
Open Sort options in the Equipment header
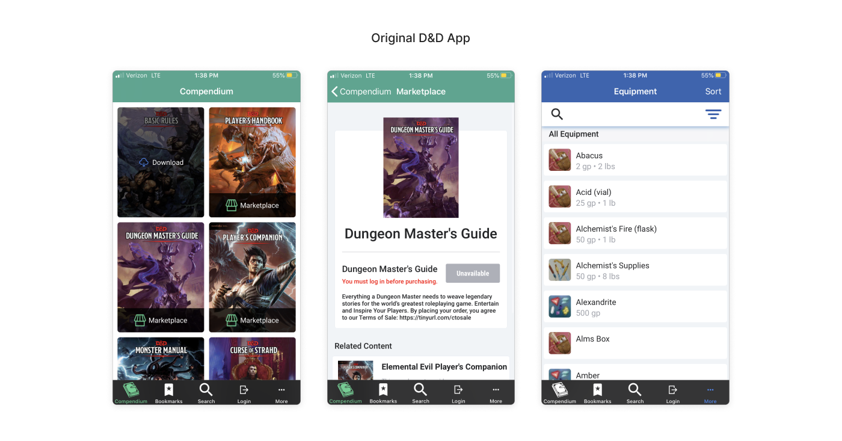pos(713,91)
